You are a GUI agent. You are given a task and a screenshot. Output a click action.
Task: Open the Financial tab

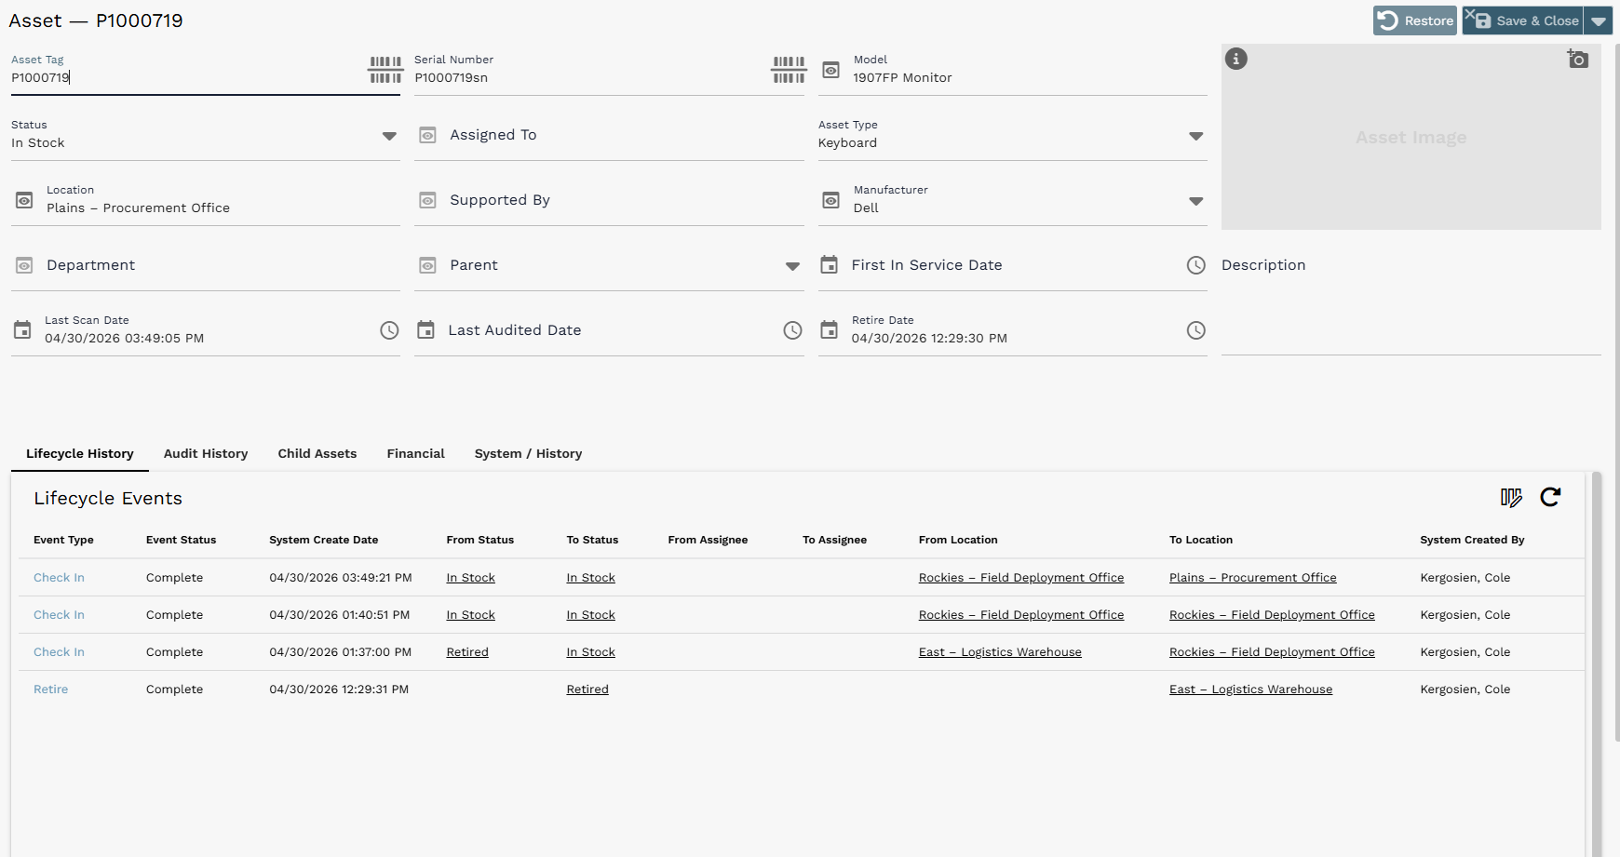click(x=416, y=454)
